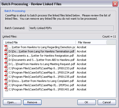Close the Review Linked Files dialog
The height and width of the screenshot is (108, 119).
tap(115, 4)
